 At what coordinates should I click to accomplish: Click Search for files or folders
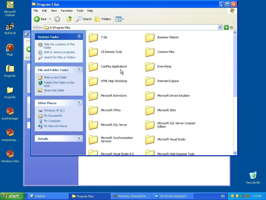(x=60, y=57)
